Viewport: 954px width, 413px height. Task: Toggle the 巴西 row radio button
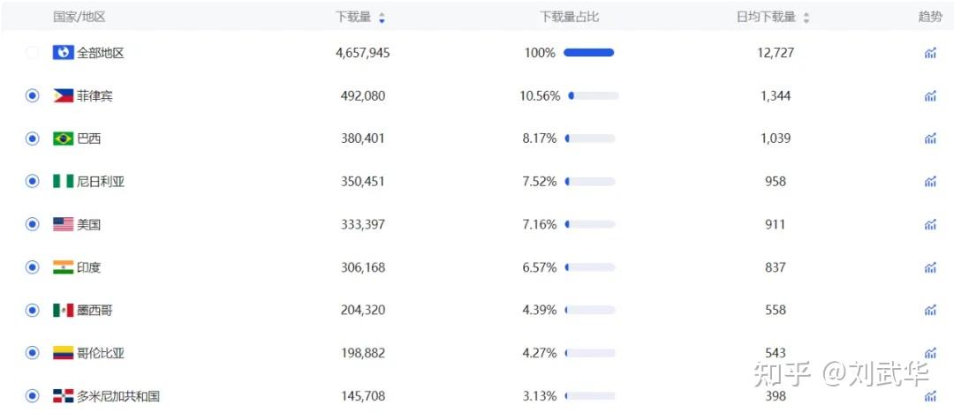33,139
